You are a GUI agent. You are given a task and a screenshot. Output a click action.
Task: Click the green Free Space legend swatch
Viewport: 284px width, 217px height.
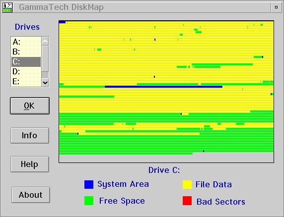89,201
